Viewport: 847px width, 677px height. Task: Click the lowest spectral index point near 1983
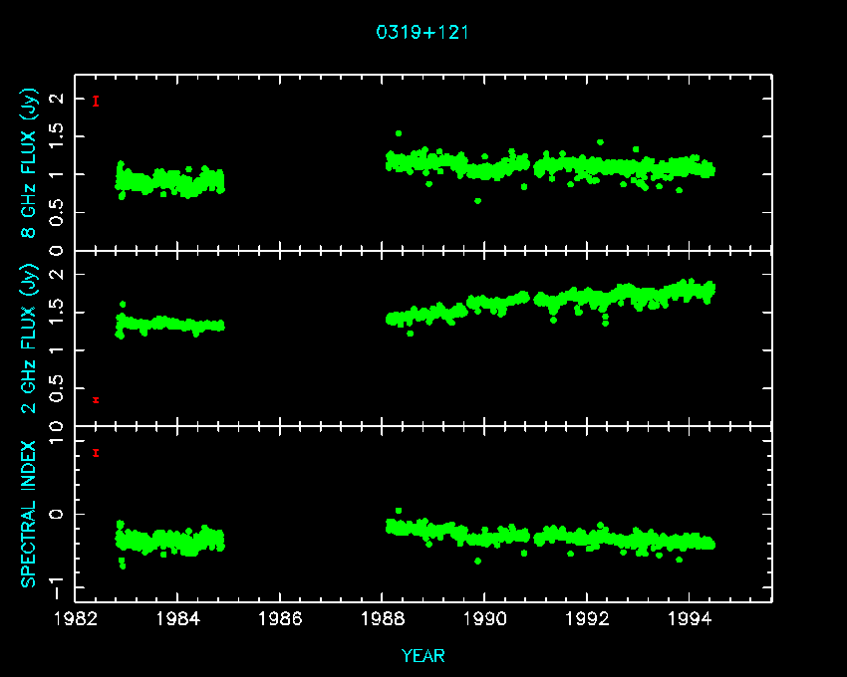point(123,565)
